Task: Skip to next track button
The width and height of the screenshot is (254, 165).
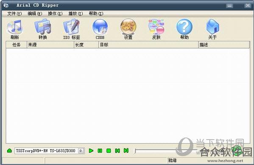Action: coord(126,151)
